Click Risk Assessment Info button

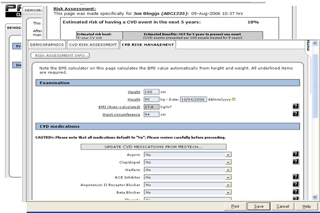point(60,55)
